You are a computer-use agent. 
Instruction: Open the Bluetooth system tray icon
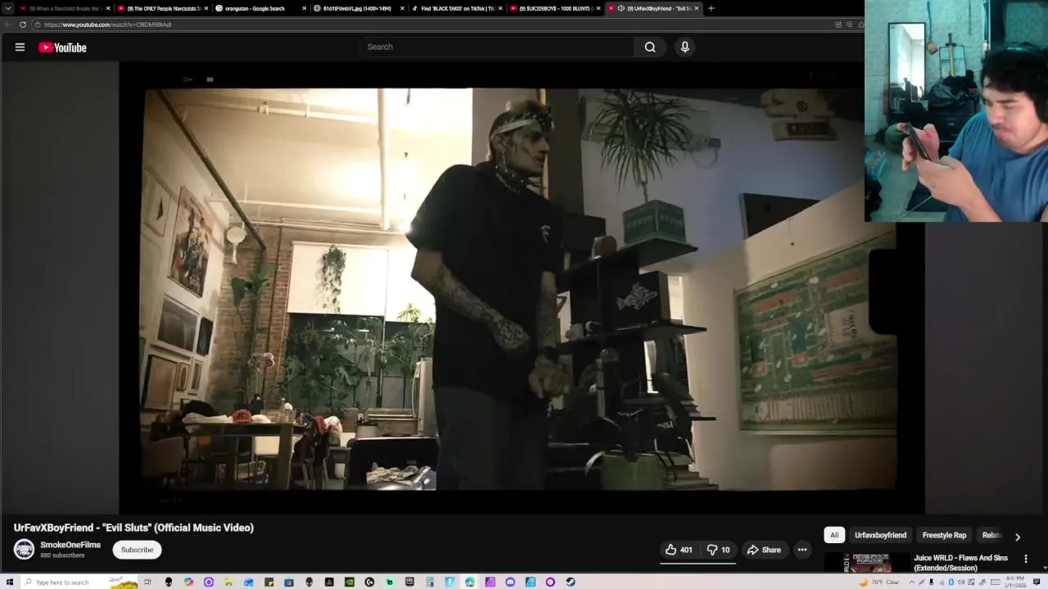click(951, 582)
